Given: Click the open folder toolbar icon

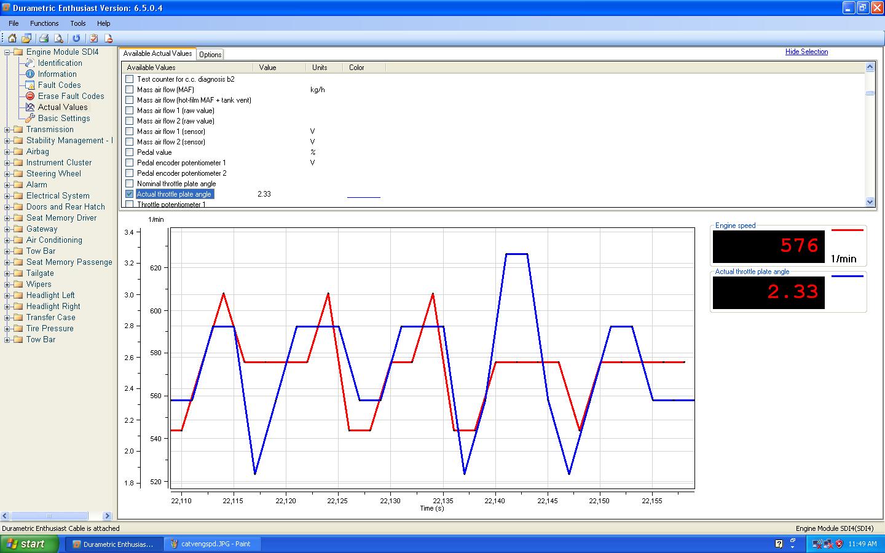Looking at the screenshot, I should [27, 38].
